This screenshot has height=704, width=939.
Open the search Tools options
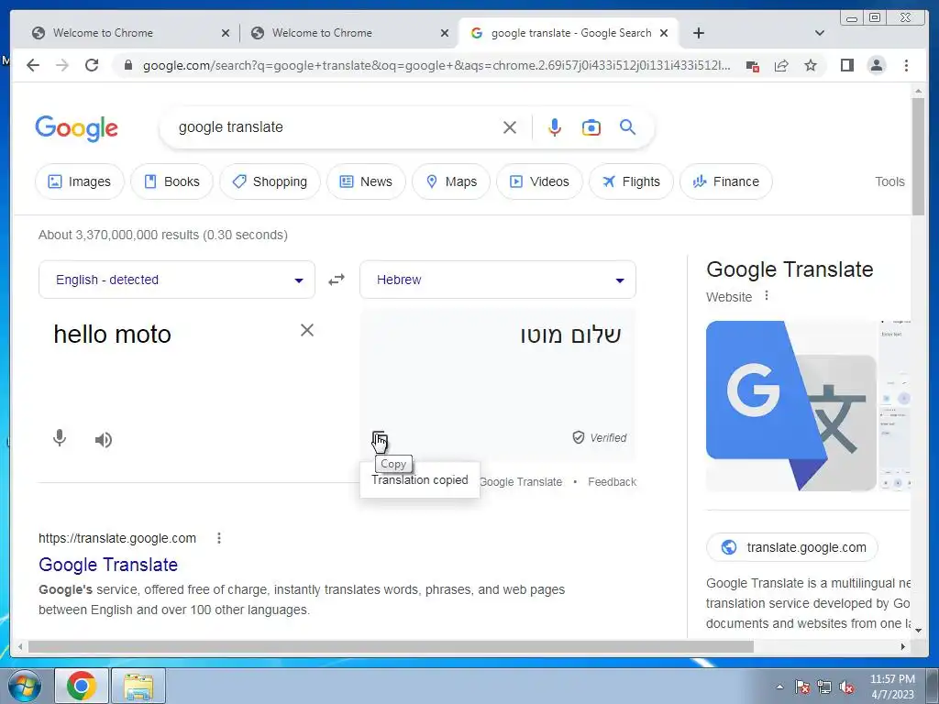click(x=889, y=181)
